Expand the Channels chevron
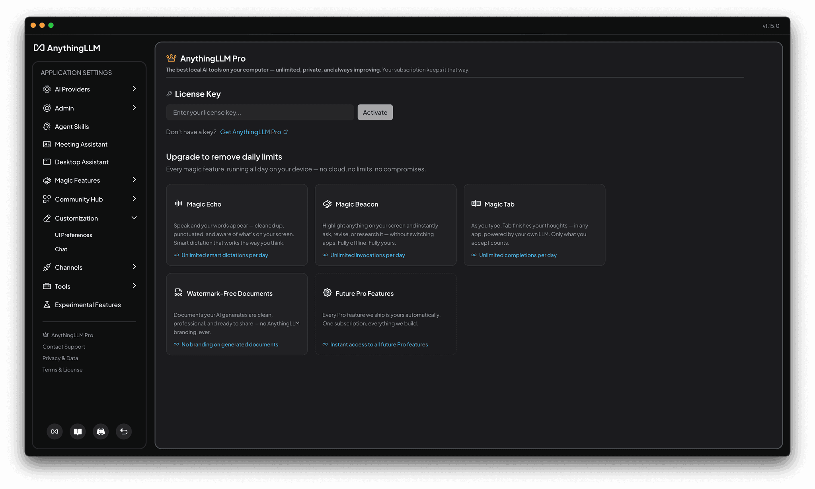The image size is (815, 489). (x=135, y=267)
